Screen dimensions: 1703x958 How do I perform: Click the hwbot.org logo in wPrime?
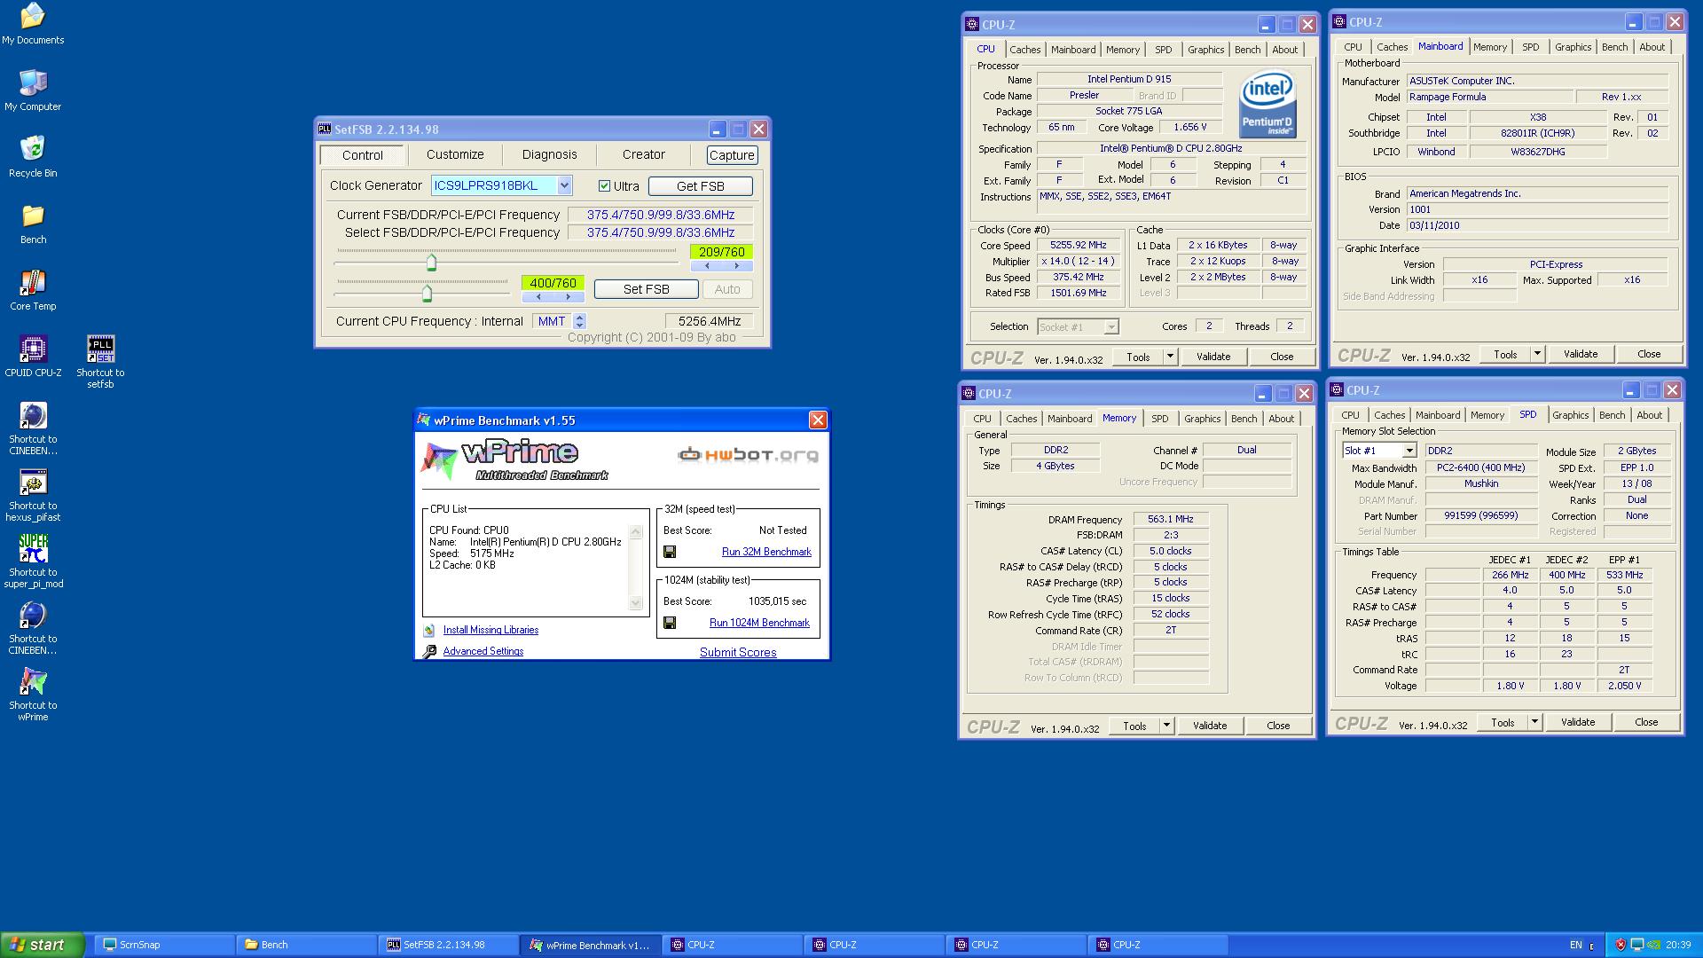tap(748, 455)
